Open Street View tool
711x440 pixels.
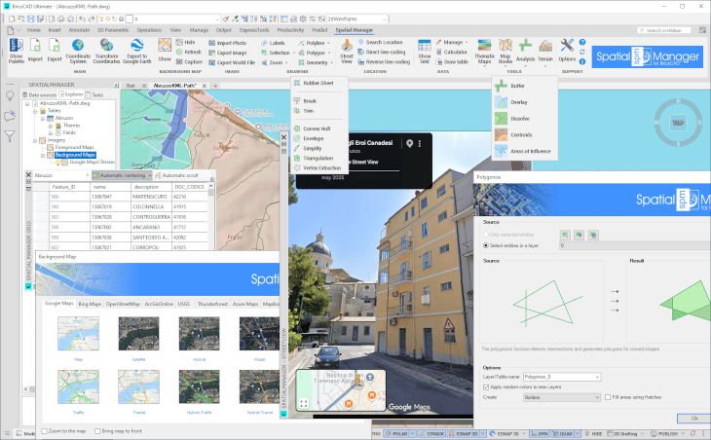(347, 51)
